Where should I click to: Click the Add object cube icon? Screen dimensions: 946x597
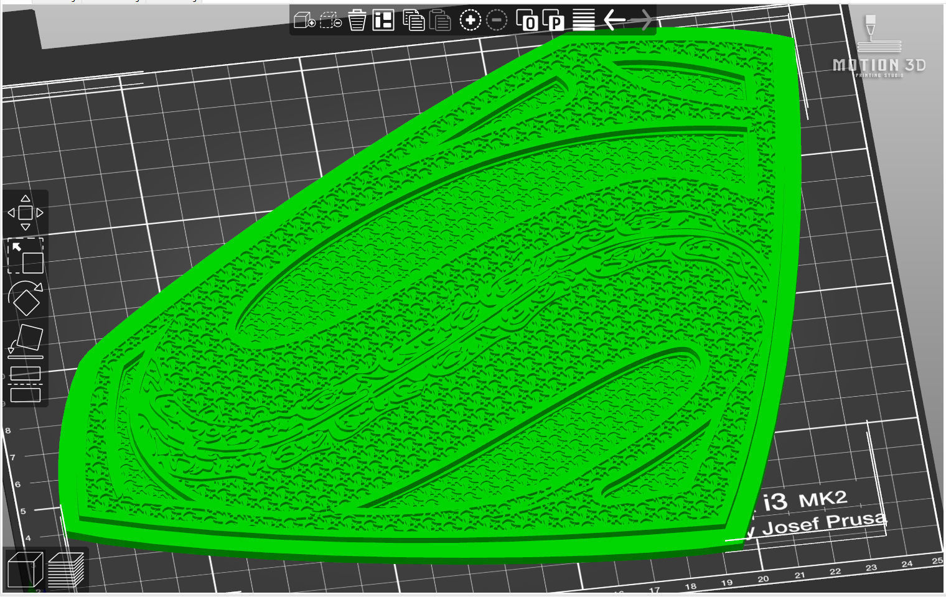[304, 21]
